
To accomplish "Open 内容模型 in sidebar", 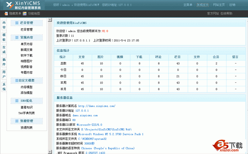I will coord(26,87).
